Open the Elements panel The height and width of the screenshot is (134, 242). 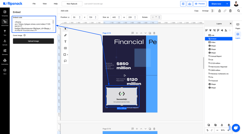click(x=5, y=52)
